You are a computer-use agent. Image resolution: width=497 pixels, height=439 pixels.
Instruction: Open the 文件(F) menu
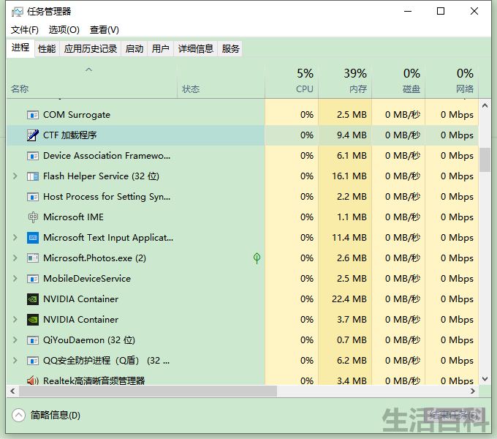(25, 30)
